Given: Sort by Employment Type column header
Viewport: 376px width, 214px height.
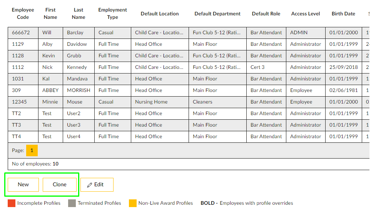Looking at the screenshot, I should pos(112,13).
